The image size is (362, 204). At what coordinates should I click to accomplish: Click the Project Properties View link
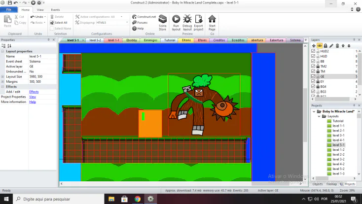(33, 97)
